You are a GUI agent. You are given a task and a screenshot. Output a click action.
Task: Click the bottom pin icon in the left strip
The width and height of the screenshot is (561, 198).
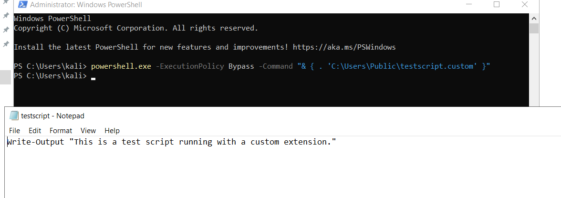6,44
